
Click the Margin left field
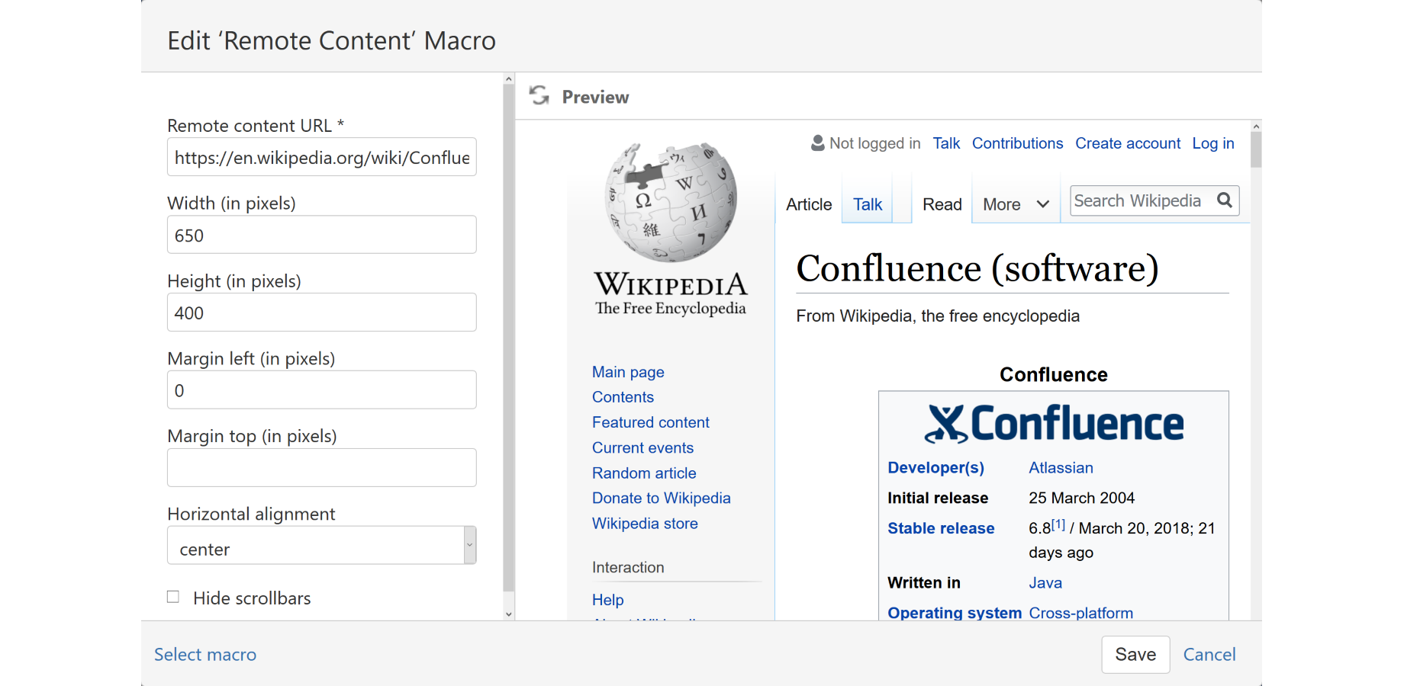322,390
